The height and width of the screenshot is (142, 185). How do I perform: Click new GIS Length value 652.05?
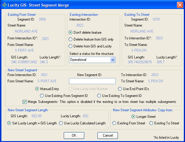pyautogui.click(x=37, y=116)
